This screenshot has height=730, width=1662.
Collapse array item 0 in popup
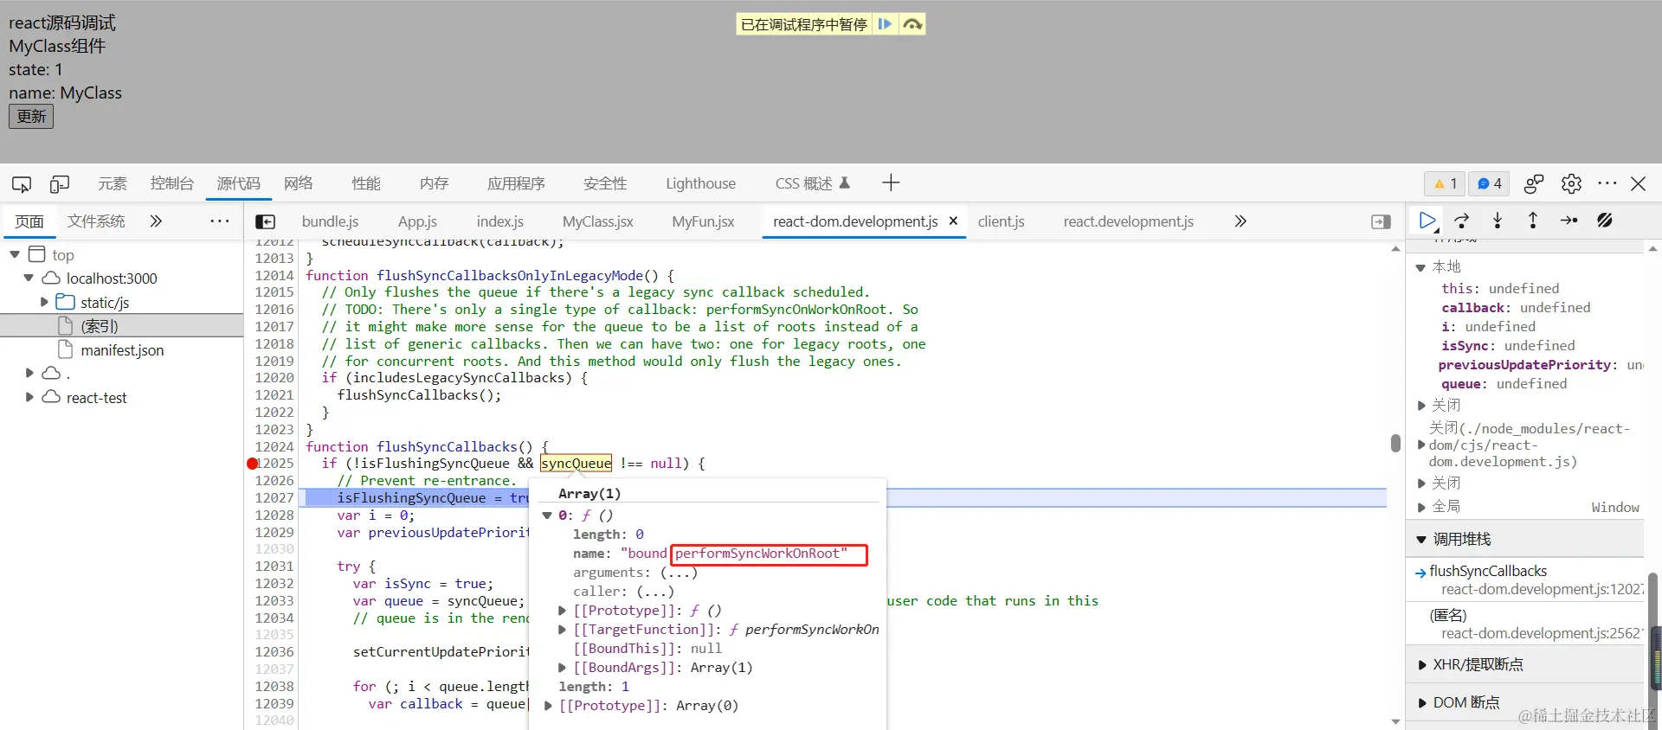[x=547, y=515]
